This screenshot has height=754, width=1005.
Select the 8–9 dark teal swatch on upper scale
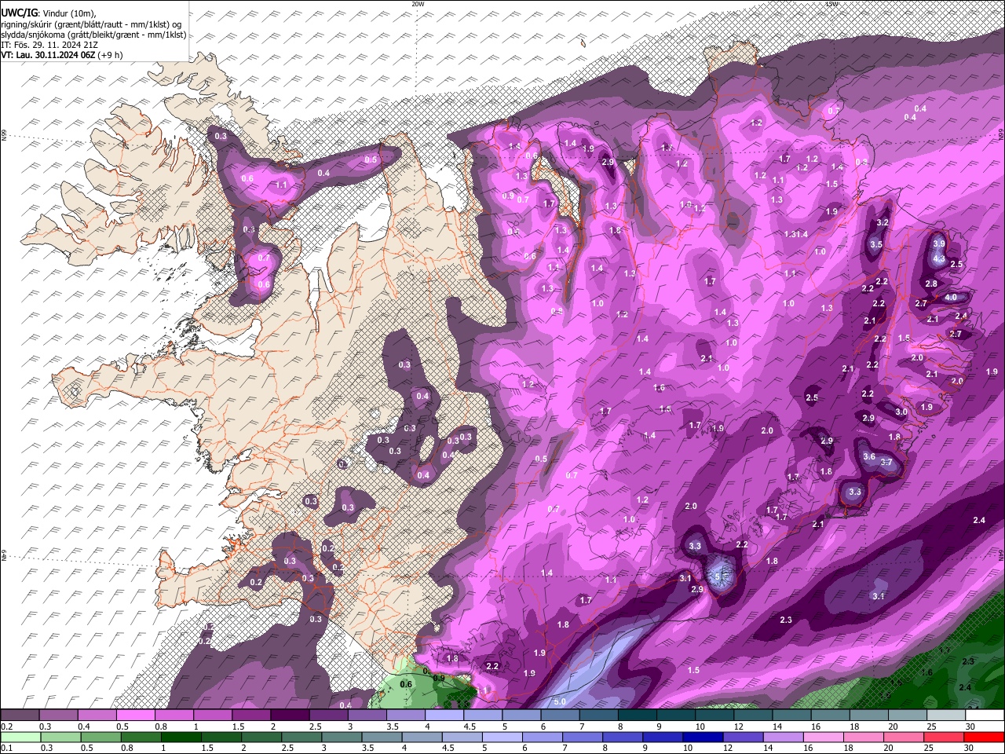coord(638,716)
